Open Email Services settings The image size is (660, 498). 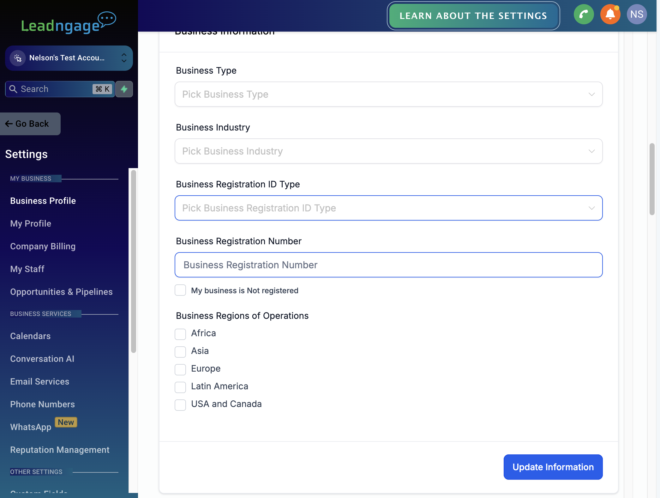(x=39, y=381)
